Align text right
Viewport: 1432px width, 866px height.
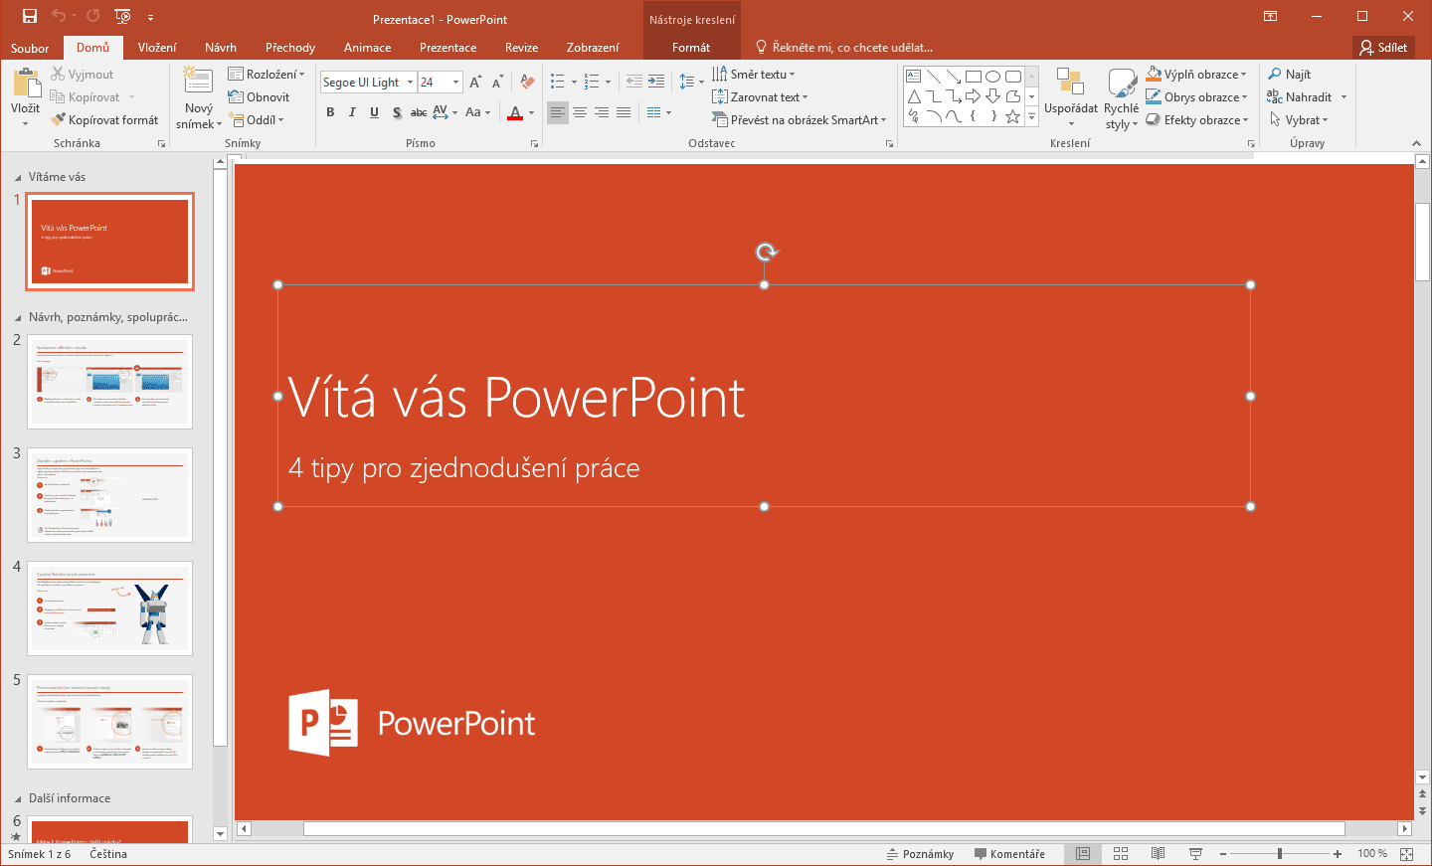(x=602, y=112)
